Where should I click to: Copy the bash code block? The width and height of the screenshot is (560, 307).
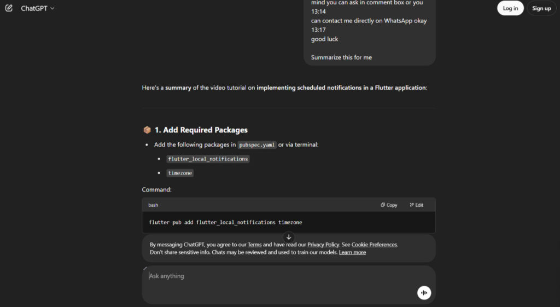click(389, 205)
